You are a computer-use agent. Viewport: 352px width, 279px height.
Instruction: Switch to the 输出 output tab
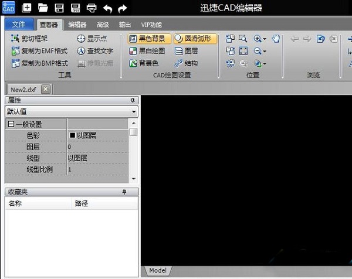coord(125,25)
